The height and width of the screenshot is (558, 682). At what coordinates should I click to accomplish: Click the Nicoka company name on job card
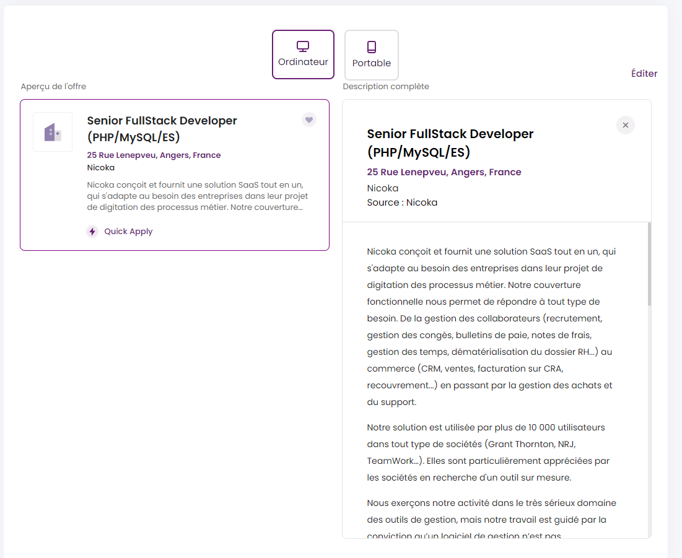tap(101, 167)
